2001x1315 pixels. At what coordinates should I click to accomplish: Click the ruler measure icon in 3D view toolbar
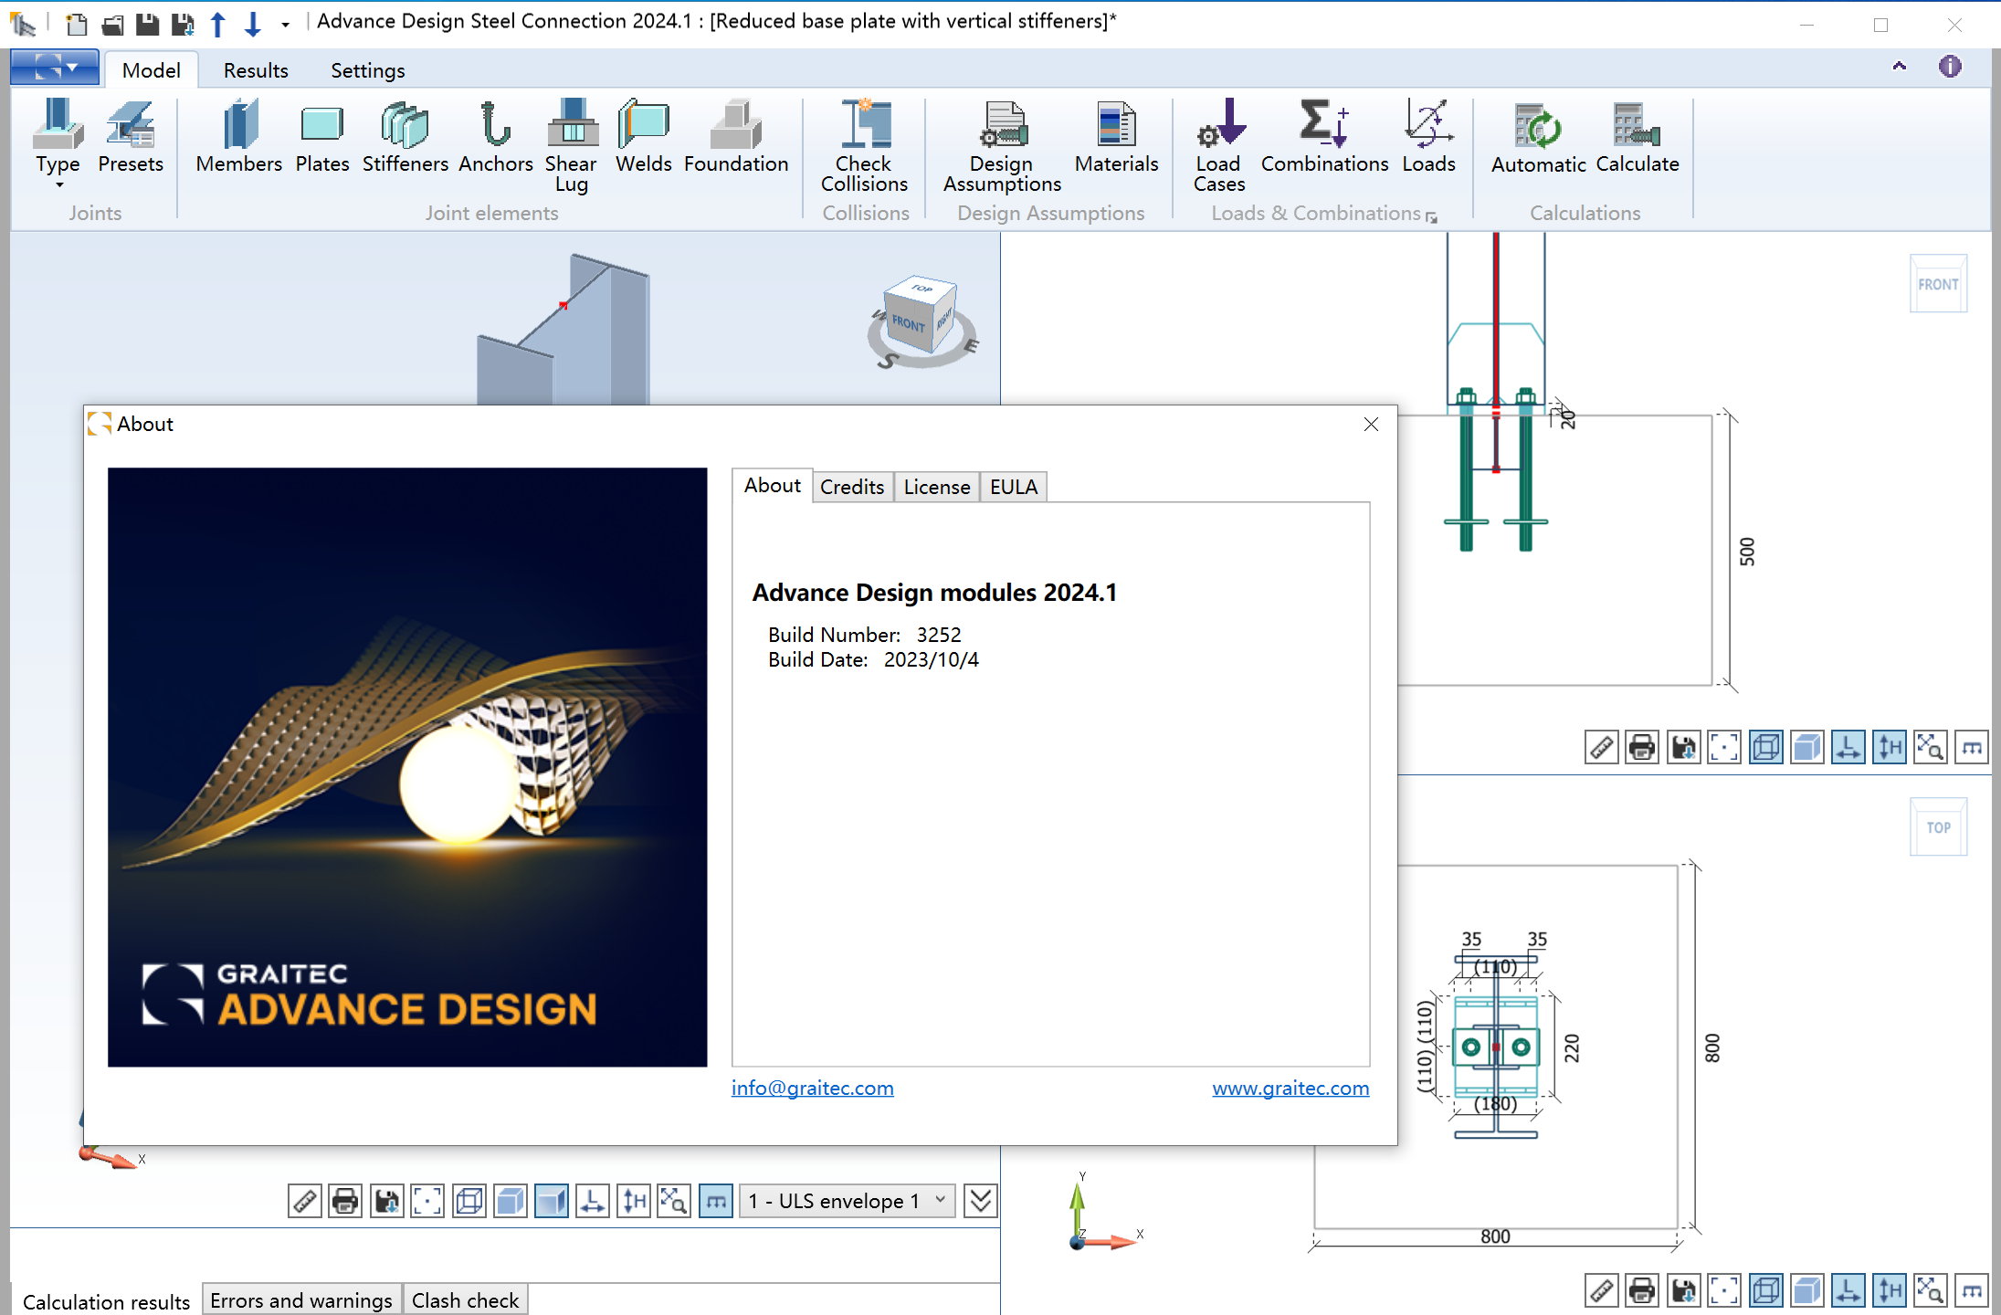tap(305, 1201)
